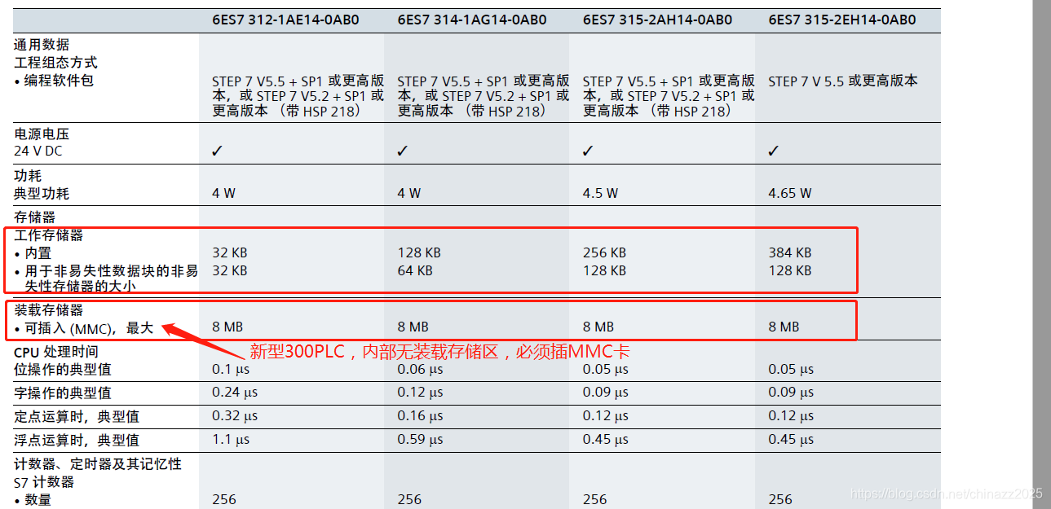Click the 定点运算时,典型值 row label
The image size is (1051, 509).
77,416
